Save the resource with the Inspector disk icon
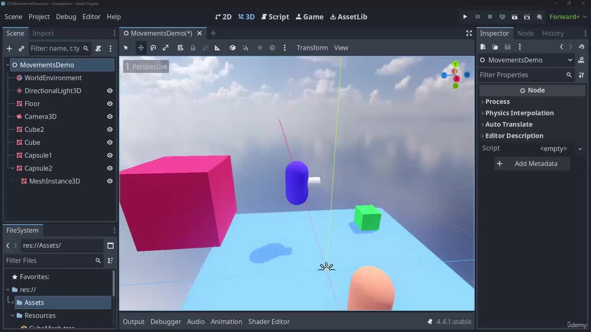The width and height of the screenshot is (591, 332). click(x=507, y=47)
